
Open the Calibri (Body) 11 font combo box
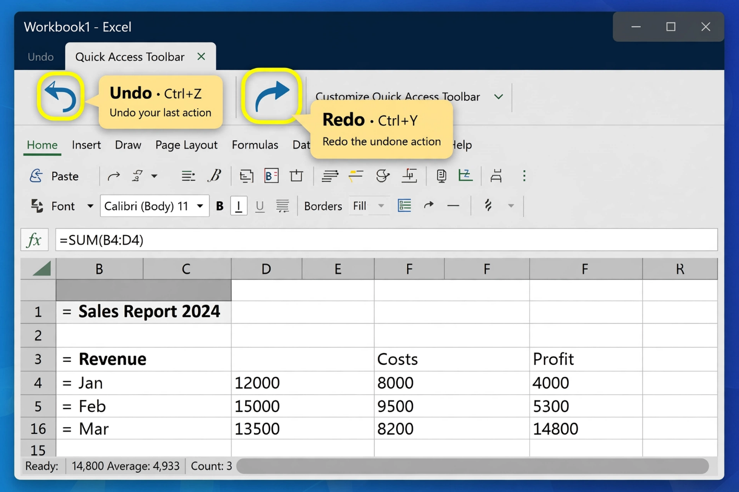coord(154,206)
